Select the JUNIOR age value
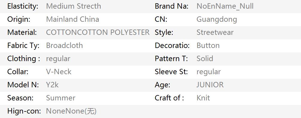The width and height of the screenshot is (301, 118). click(210, 85)
